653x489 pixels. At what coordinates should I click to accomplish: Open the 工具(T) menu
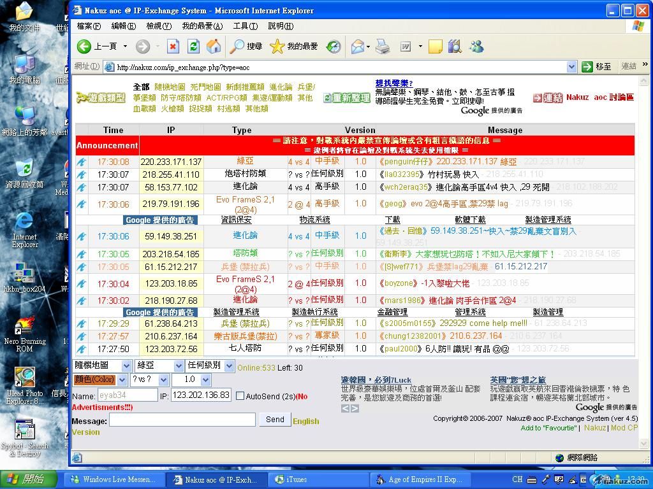(x=246, y=26)
